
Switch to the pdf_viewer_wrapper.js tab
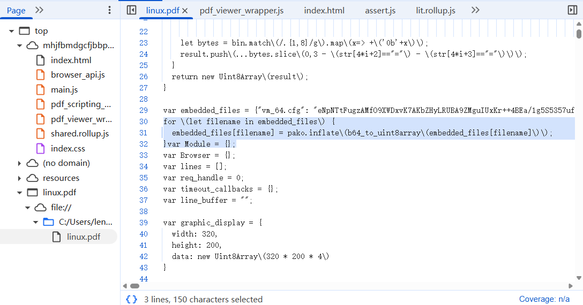(242, 10)
